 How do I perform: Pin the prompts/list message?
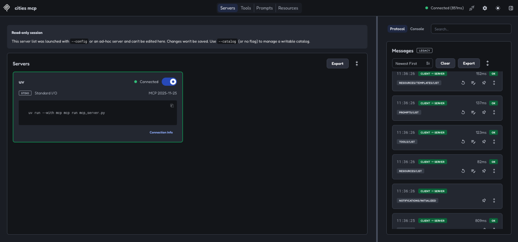tap(484, 112)
